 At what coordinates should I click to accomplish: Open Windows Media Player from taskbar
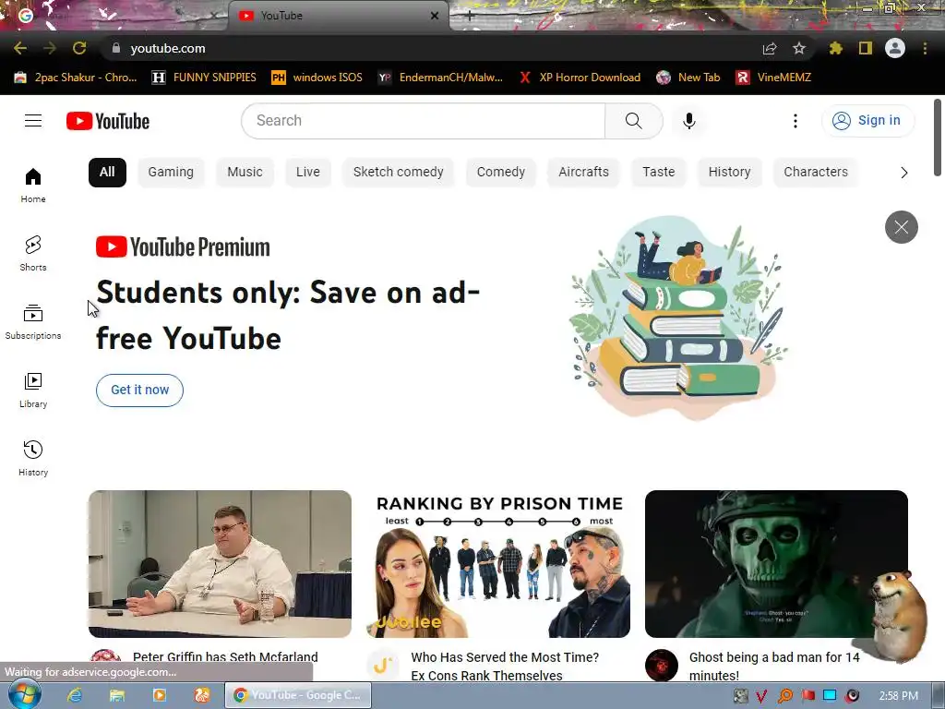(160, 695)
